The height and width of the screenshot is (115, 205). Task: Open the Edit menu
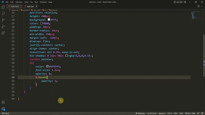(12, 2)
